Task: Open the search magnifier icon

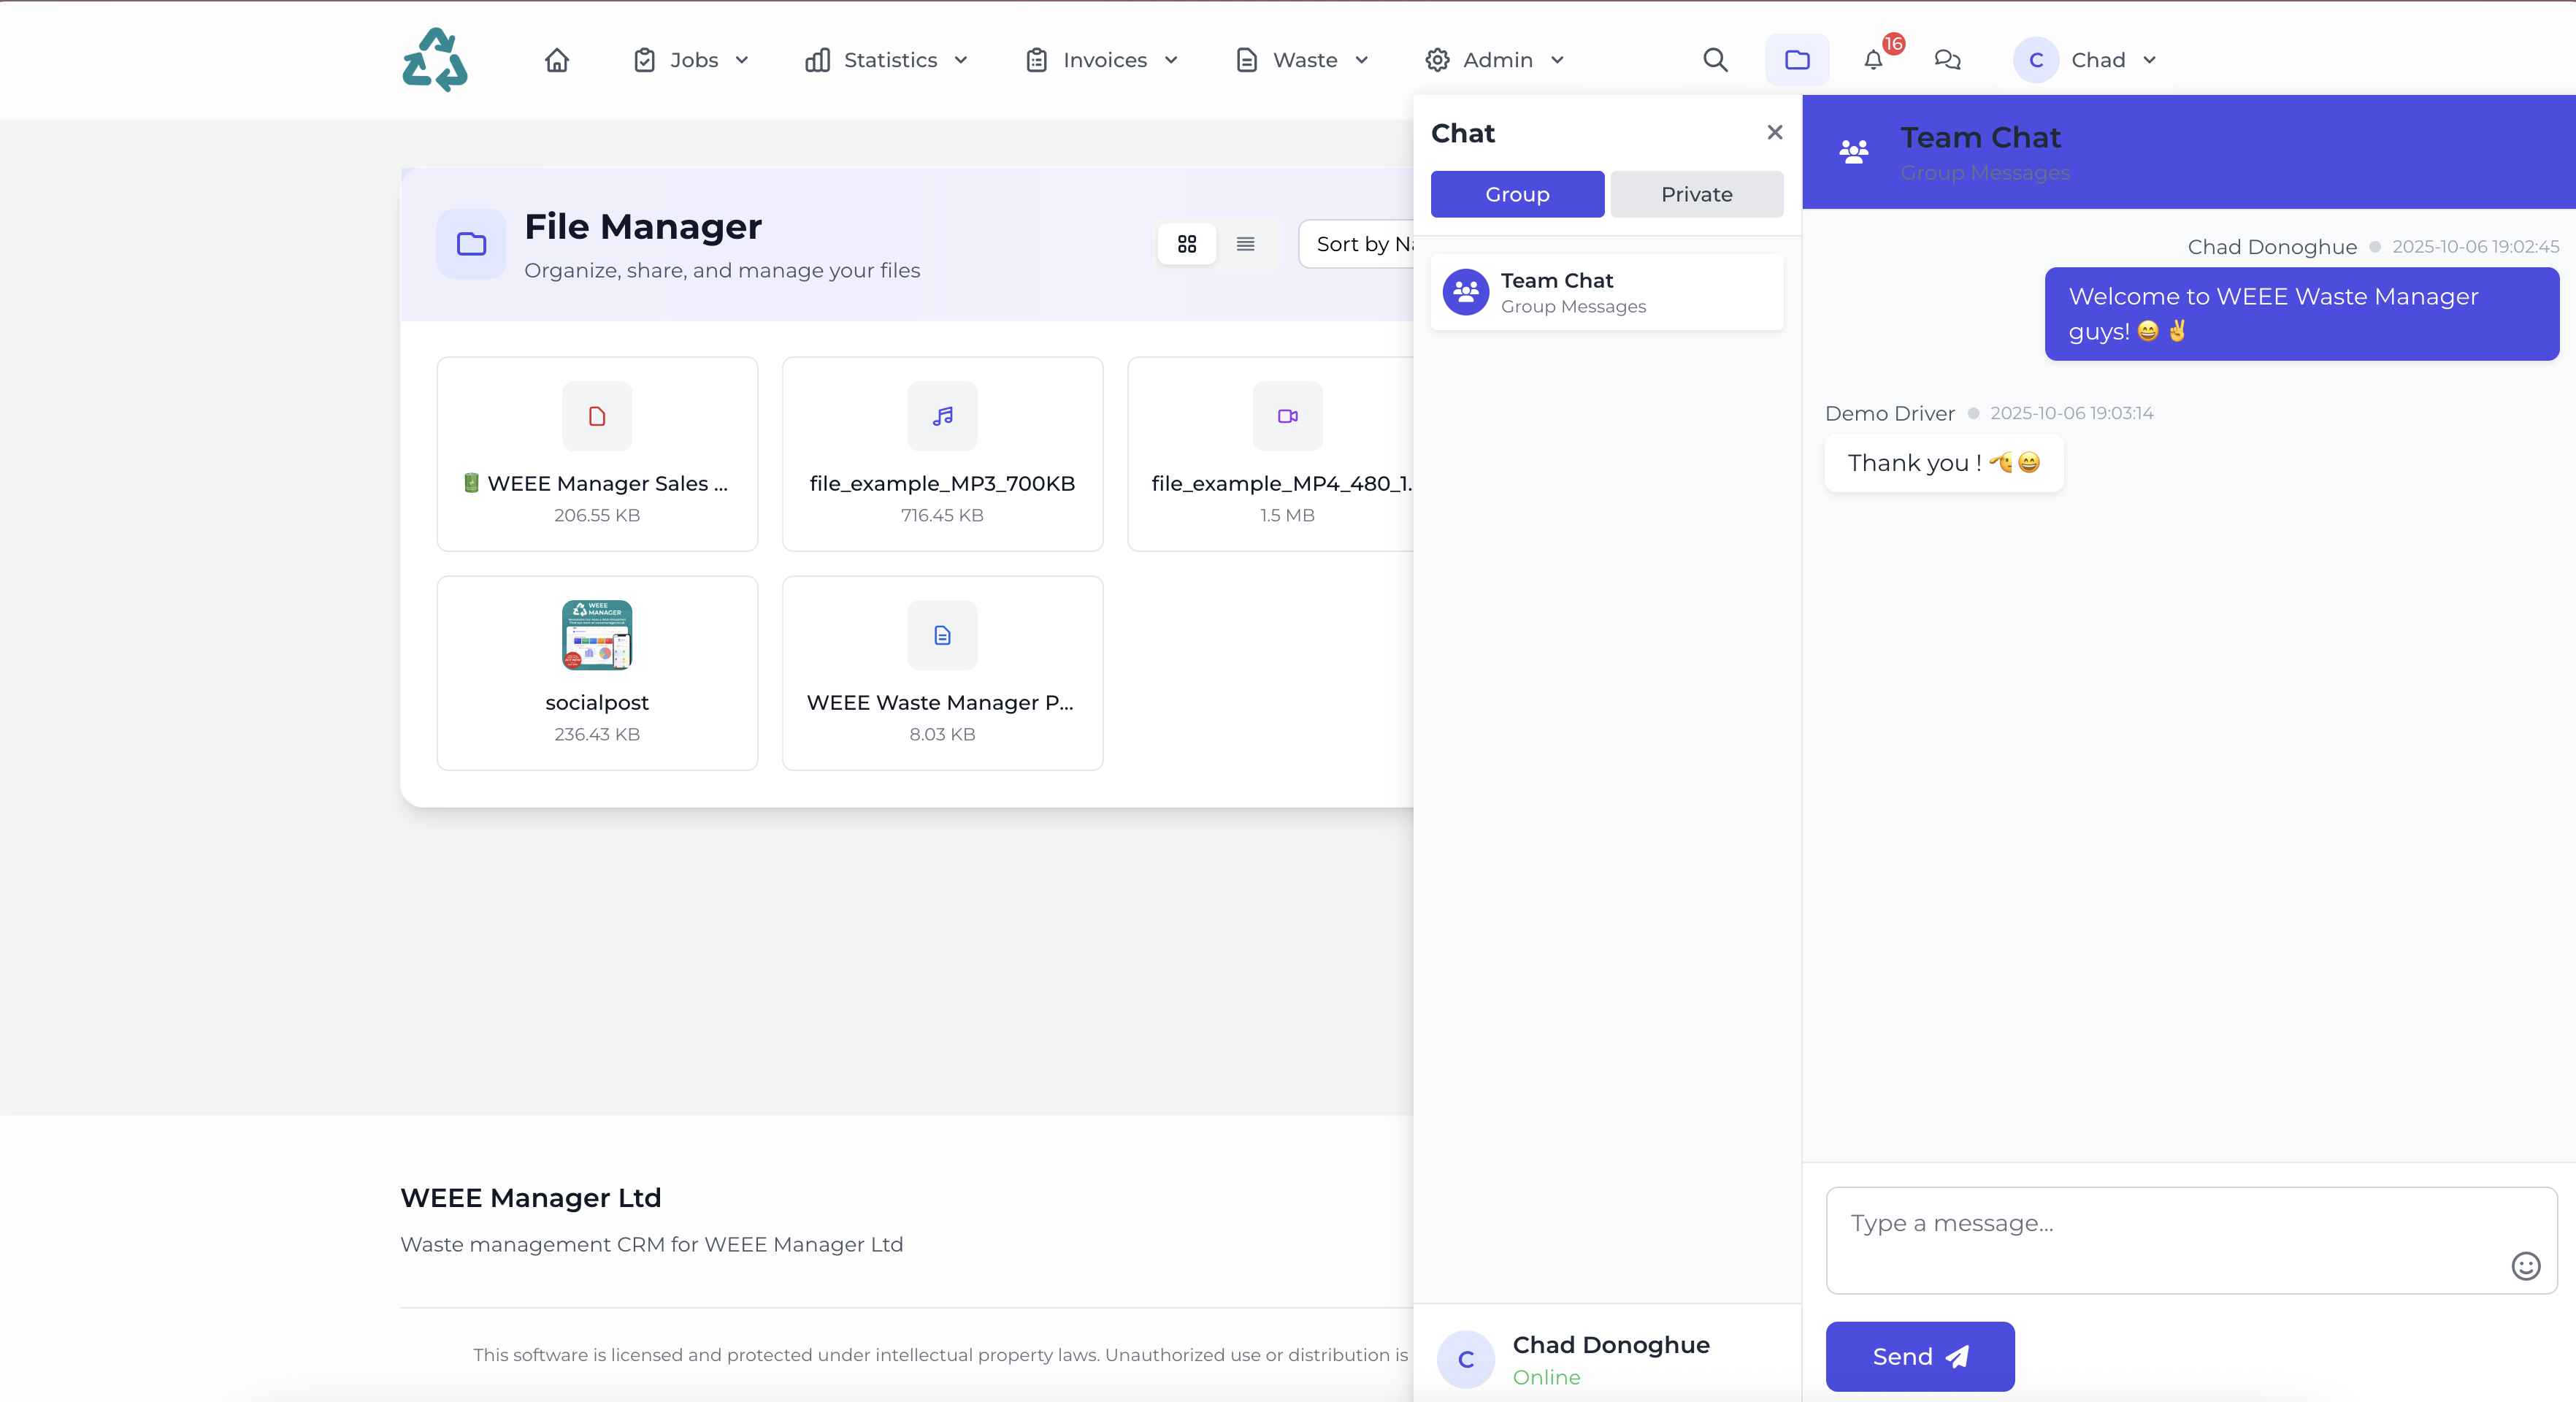Action: click(1715, 60)
